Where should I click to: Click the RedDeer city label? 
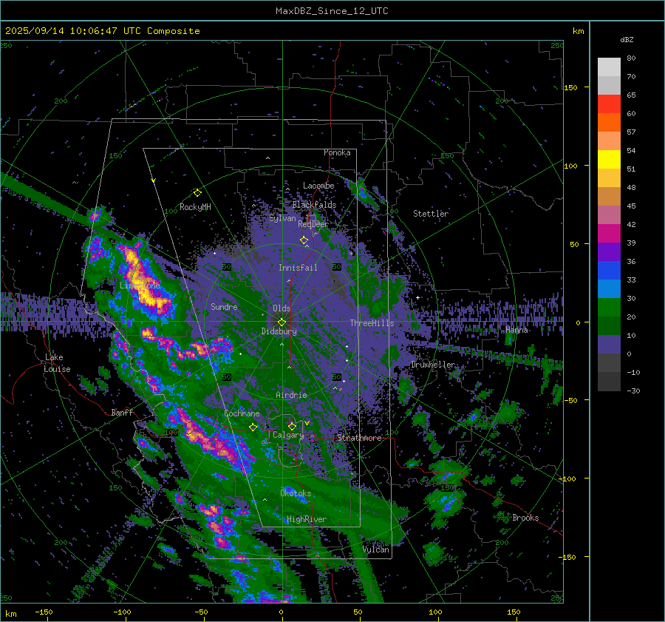(x=313, y=224)
